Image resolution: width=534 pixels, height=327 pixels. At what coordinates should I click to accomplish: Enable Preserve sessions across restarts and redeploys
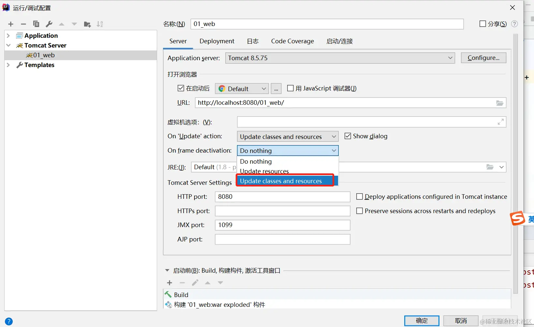click(360, 211)
